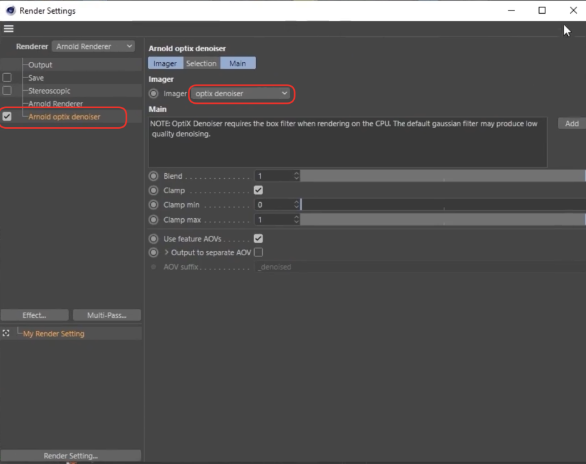Click the Clamp min stepper arrows

(x=296, y=204)
